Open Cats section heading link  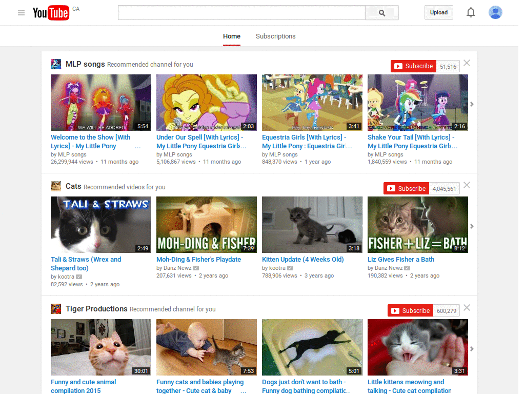point(73,186)
